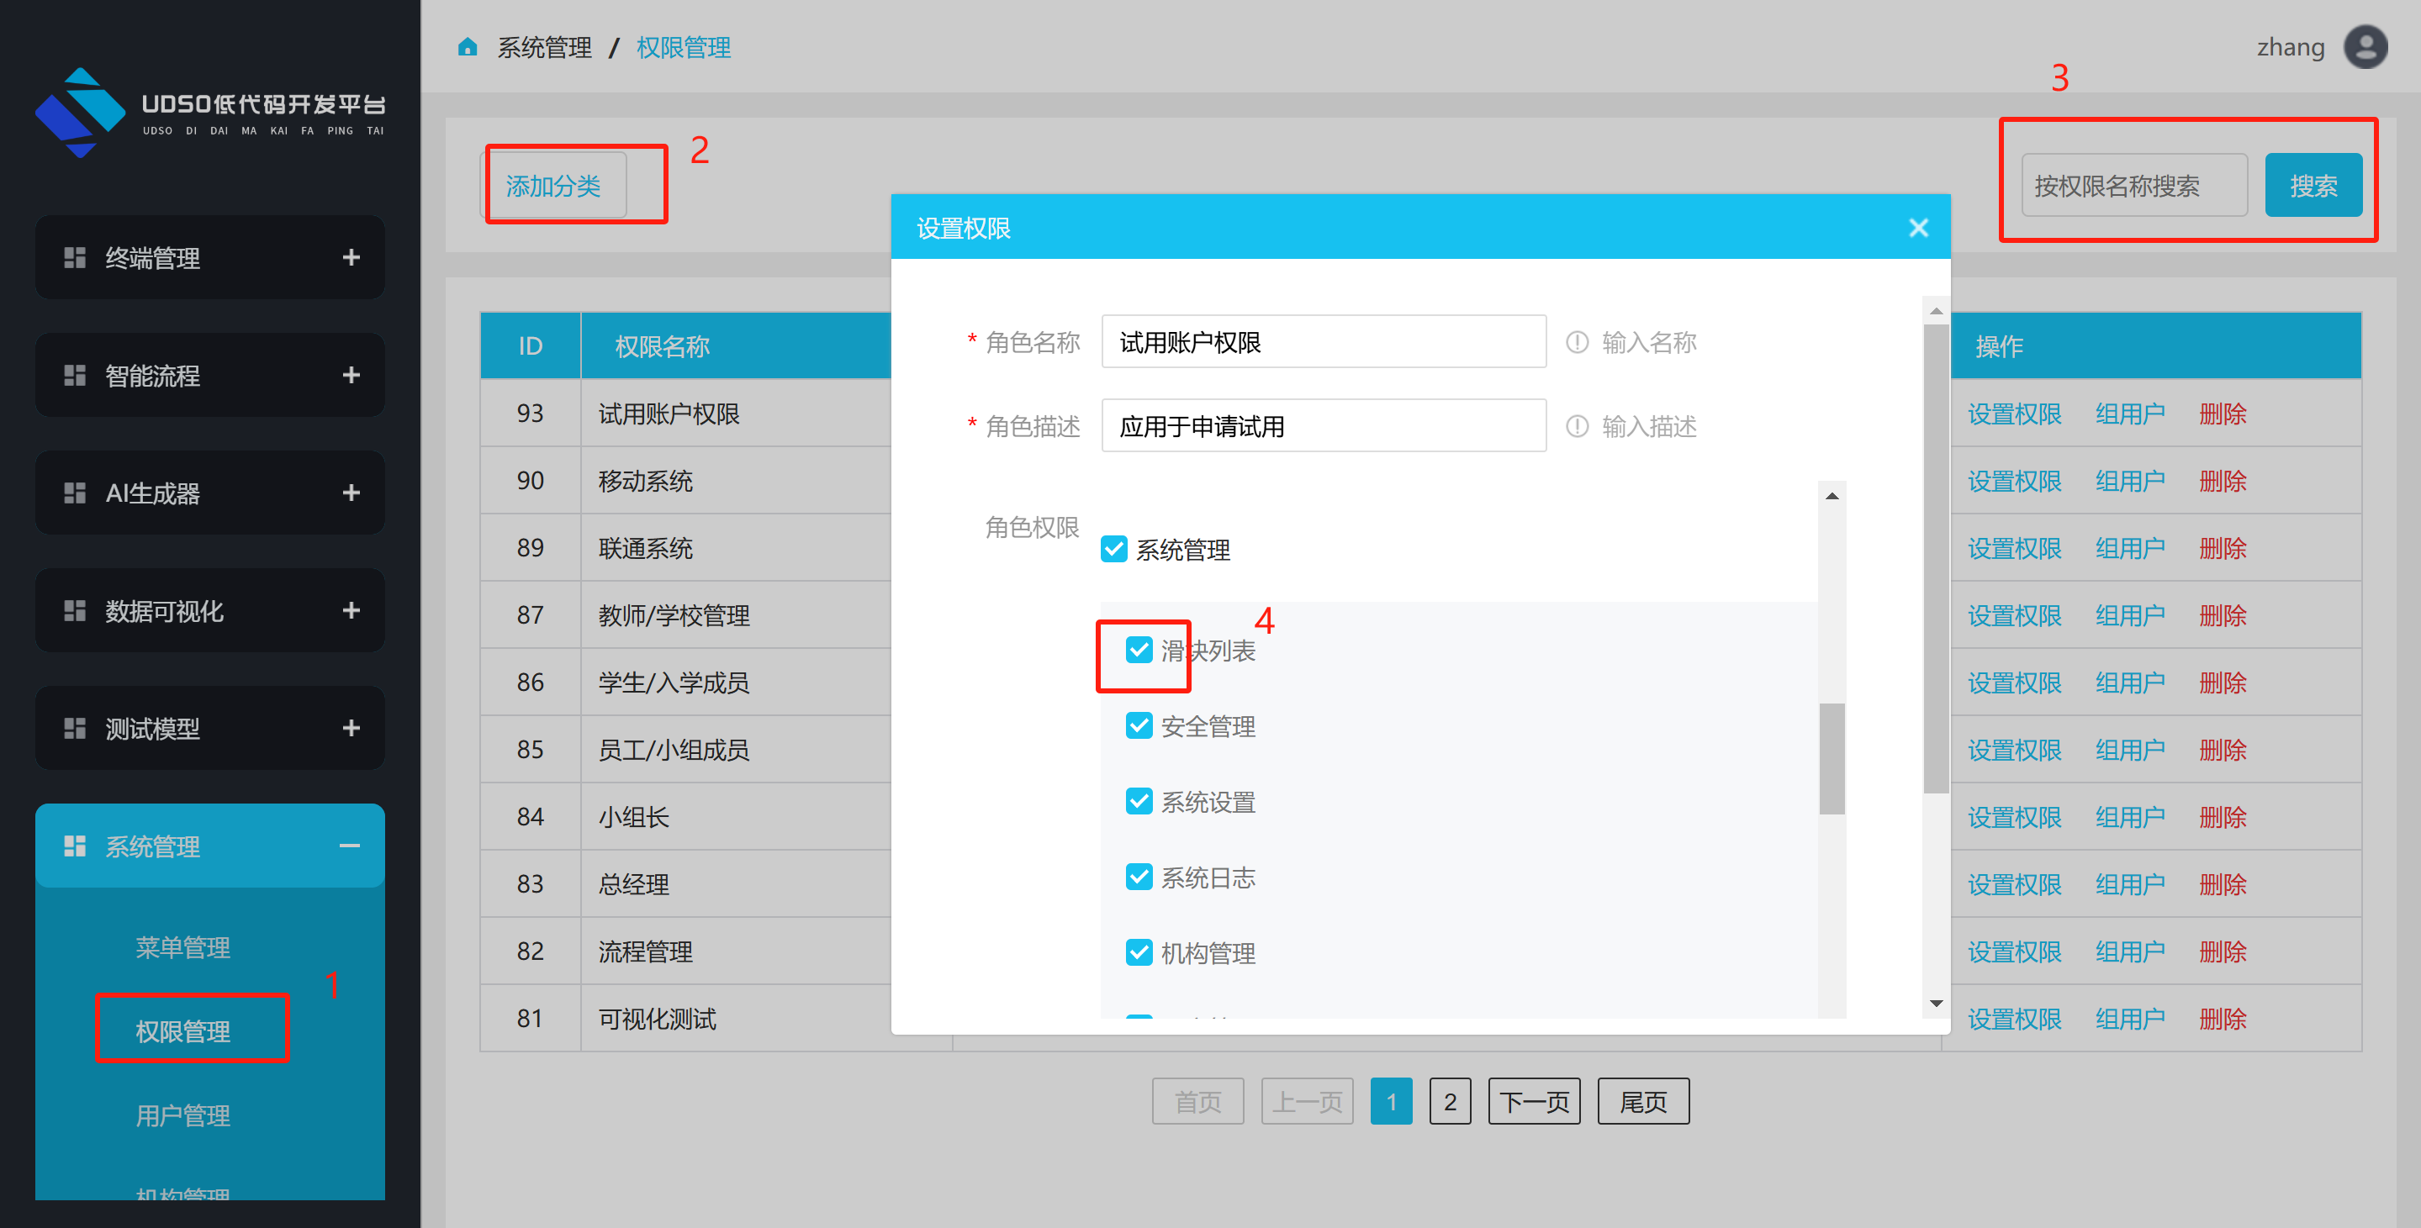Click the grid icon beside AI生成器
This screenshot has width=2421, height=1228.
[x=74, y=493]
